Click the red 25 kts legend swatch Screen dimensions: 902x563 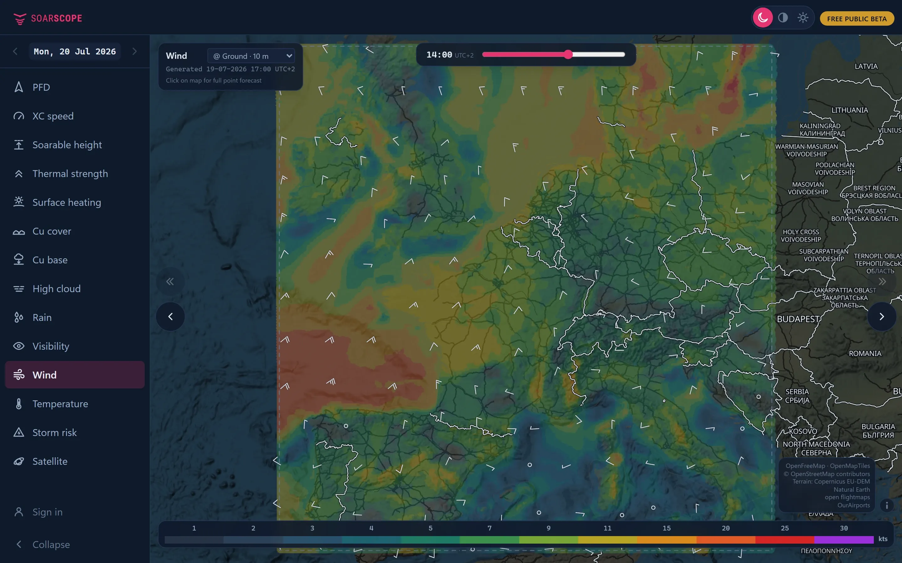(785, 540)
